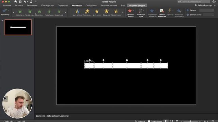Open the quick access toolbar customize menu
Image resolution: width=218 pixels, height=122 pixels.
36,2
